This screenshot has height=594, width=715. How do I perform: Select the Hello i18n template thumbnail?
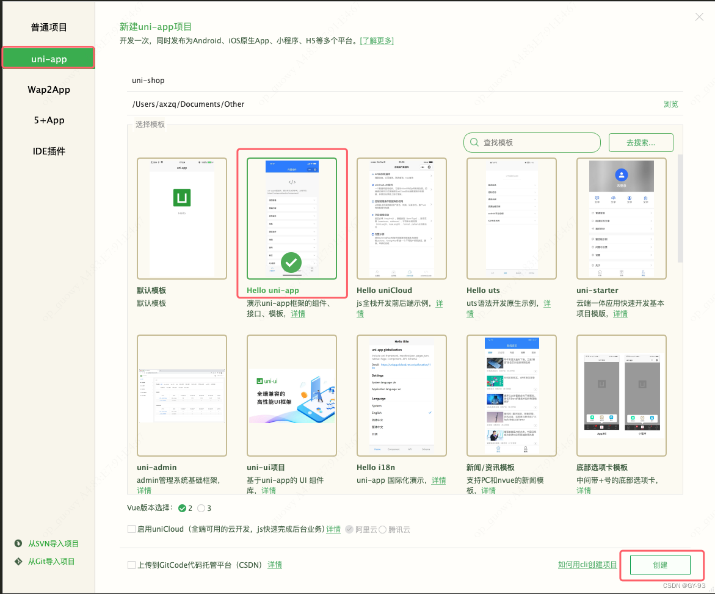click(401, 395)
